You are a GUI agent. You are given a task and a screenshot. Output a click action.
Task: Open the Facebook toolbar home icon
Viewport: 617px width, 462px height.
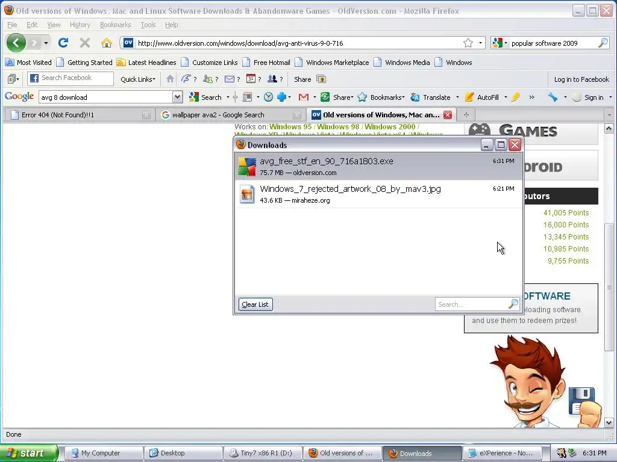170,79
